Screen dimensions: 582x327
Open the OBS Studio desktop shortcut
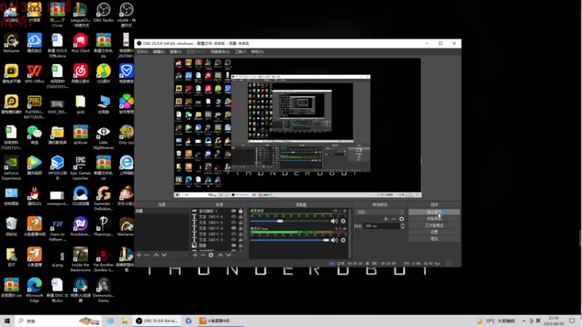pyautogui.click(x=103, y=13)
